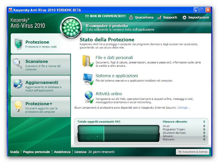
Task: Click the Virus: count row
Action: [184, 126]
